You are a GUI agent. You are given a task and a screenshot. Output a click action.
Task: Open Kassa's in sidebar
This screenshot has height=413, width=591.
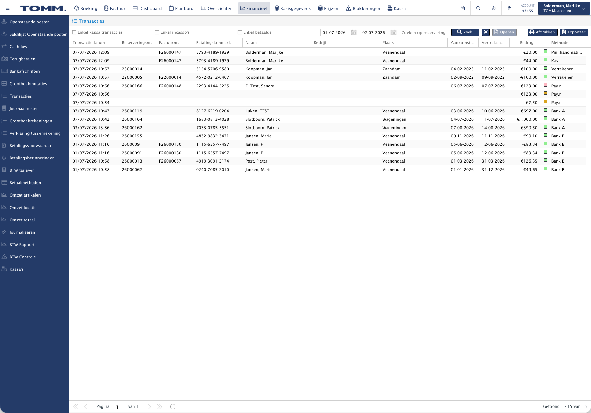pos(34,269)
